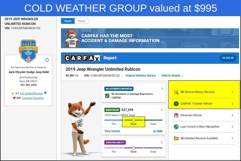This screenshot has width=241, height=161.
Task: Click the NO ACCIDENTS REPORTED badge
Action: tap(119, 89)
